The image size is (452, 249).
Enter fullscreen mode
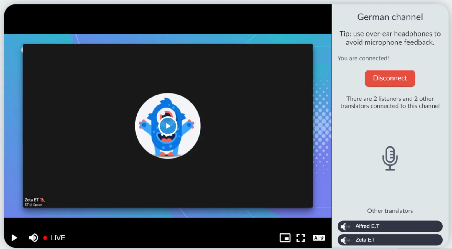pos(300,238)
